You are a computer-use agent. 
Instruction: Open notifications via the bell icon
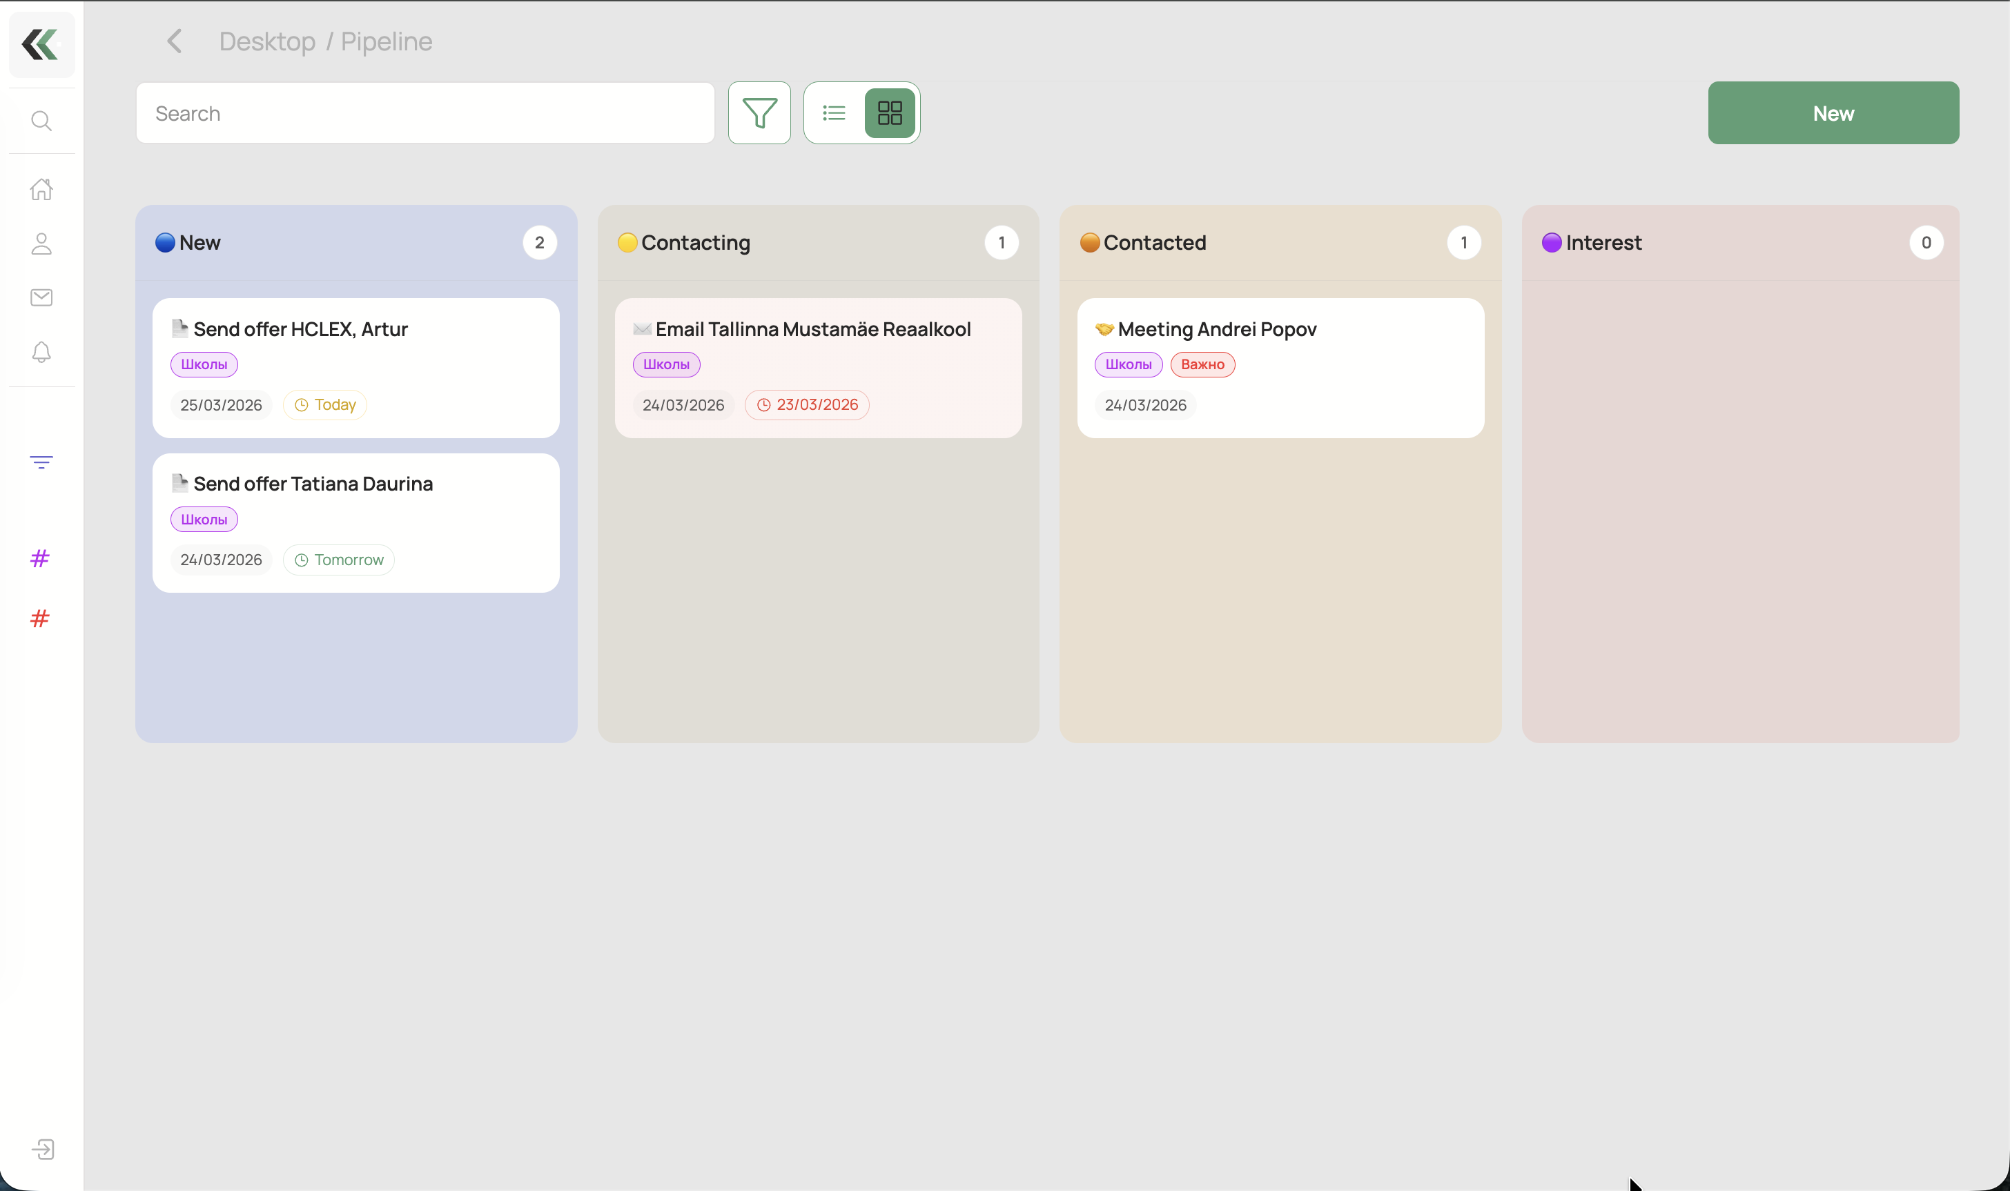click(41, 353)
